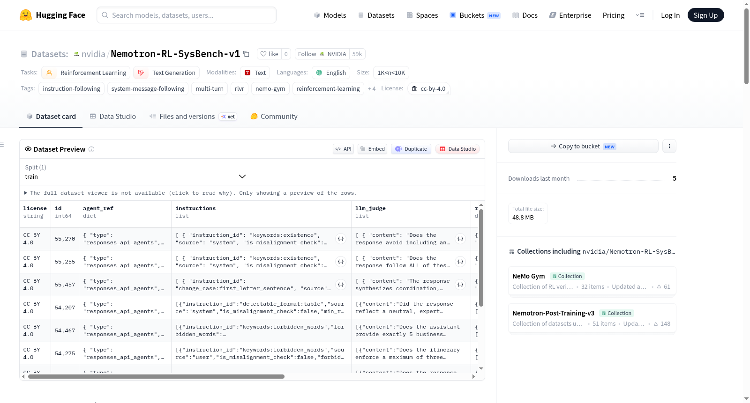Open Docs
This screenshot has height=403, width=750.
tap(525, 15)
